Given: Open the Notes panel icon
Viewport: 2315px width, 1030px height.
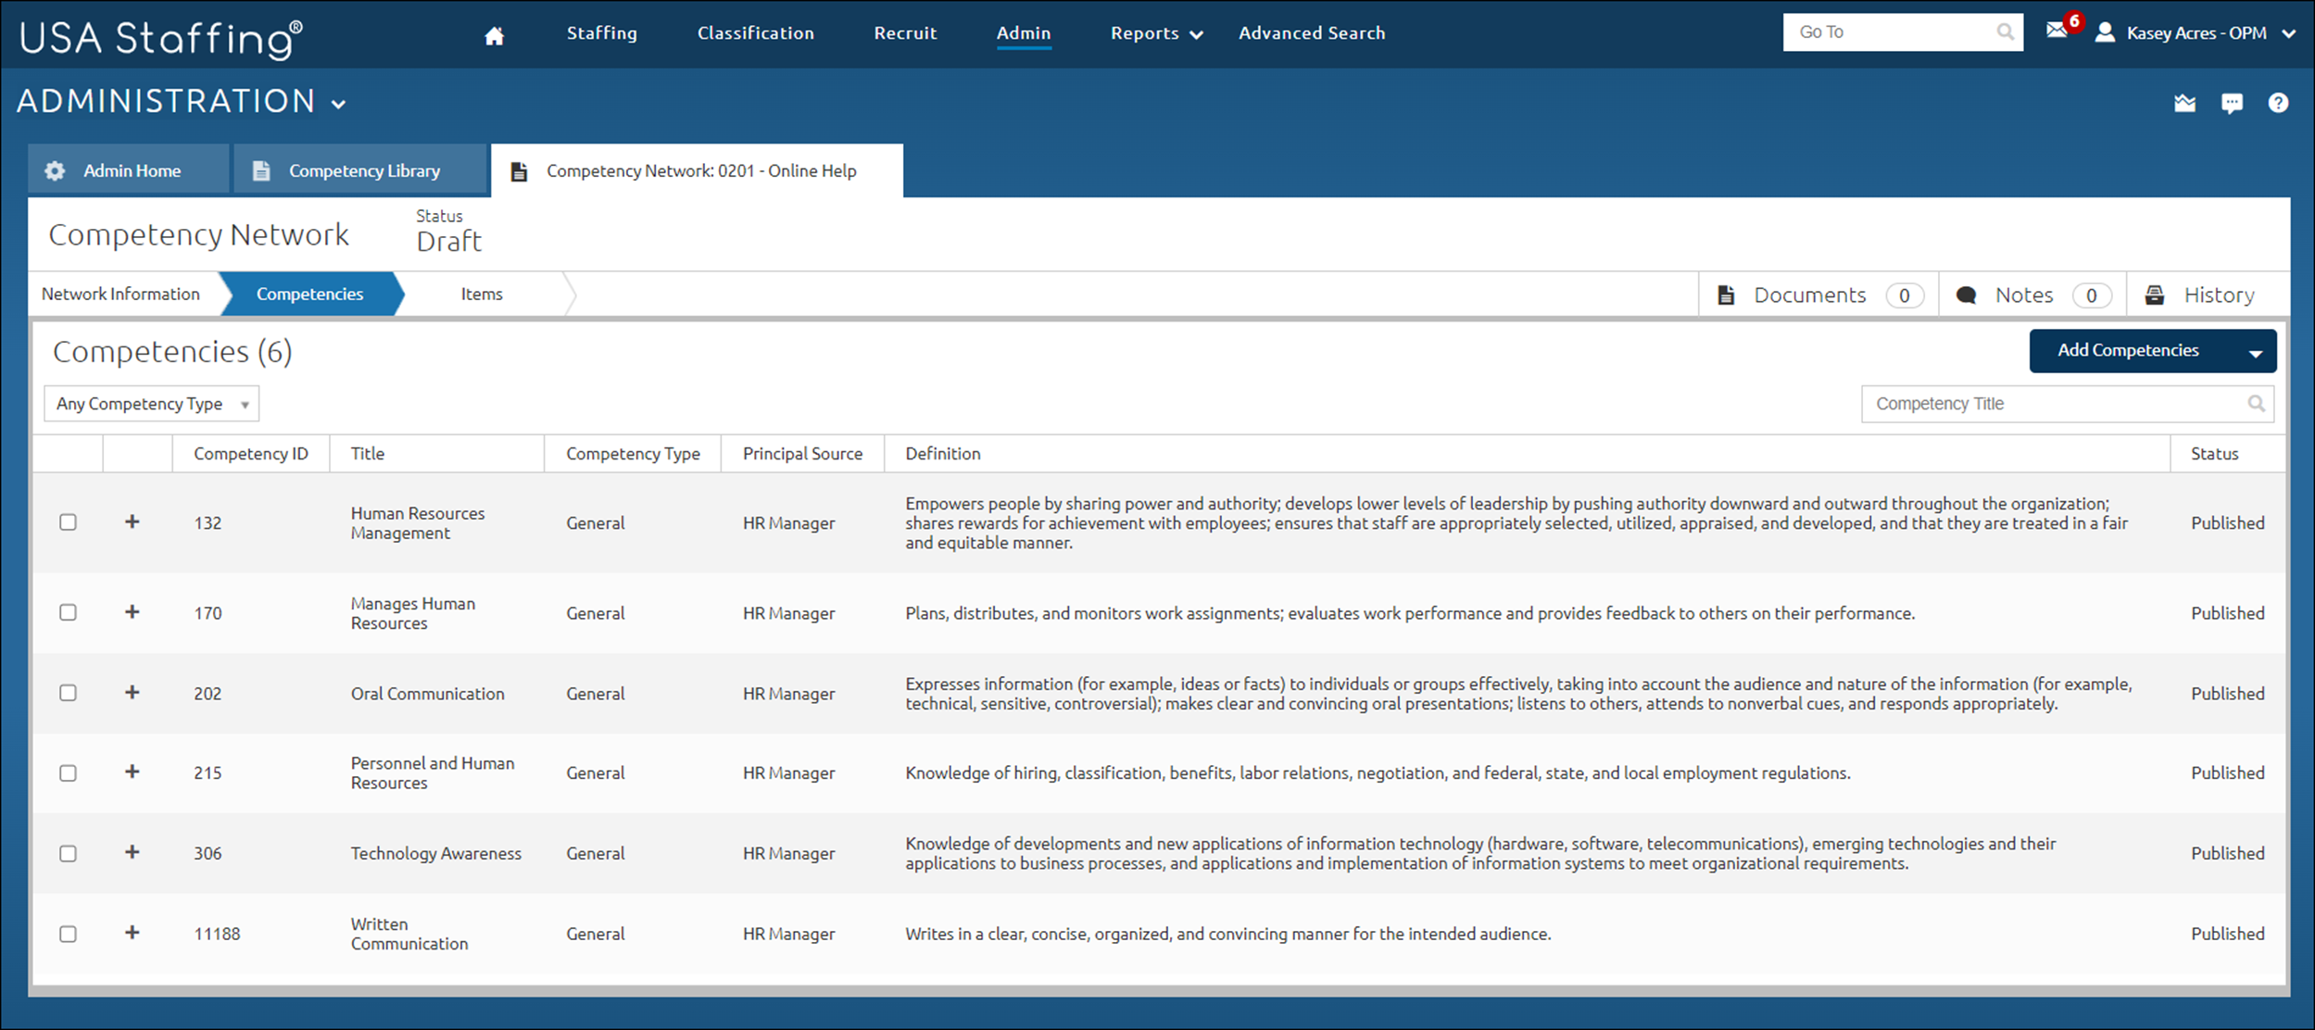Looking at the screenshot, I should click(x=1967, y=294).
